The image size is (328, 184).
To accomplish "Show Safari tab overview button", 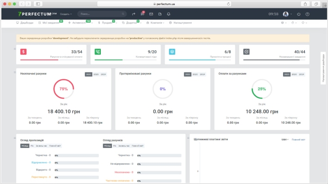I will [x=316, y=4].
